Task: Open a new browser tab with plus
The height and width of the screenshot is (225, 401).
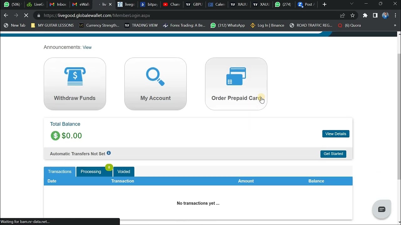Action: (x=325, y=4)
